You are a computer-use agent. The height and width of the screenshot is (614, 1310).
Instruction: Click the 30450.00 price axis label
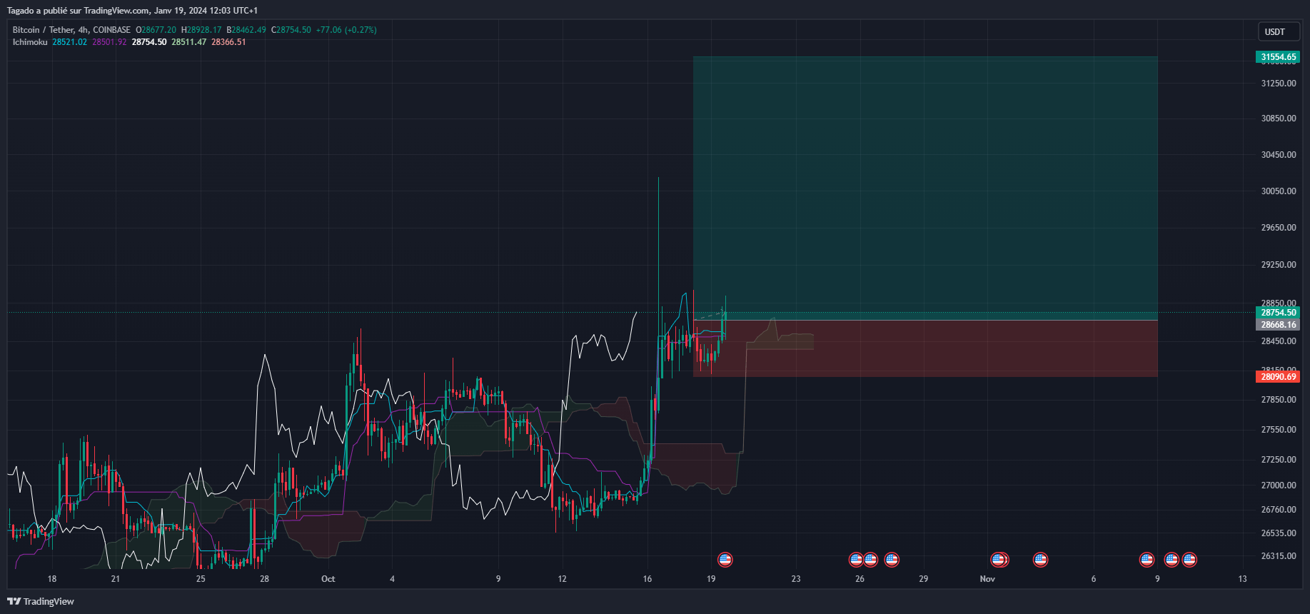[x=1279, y=155]
